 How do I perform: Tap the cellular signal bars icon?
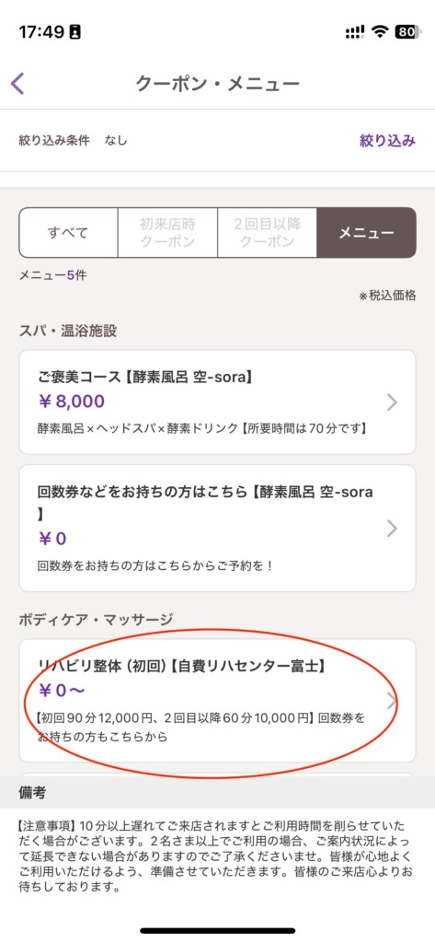click(355, 32)
